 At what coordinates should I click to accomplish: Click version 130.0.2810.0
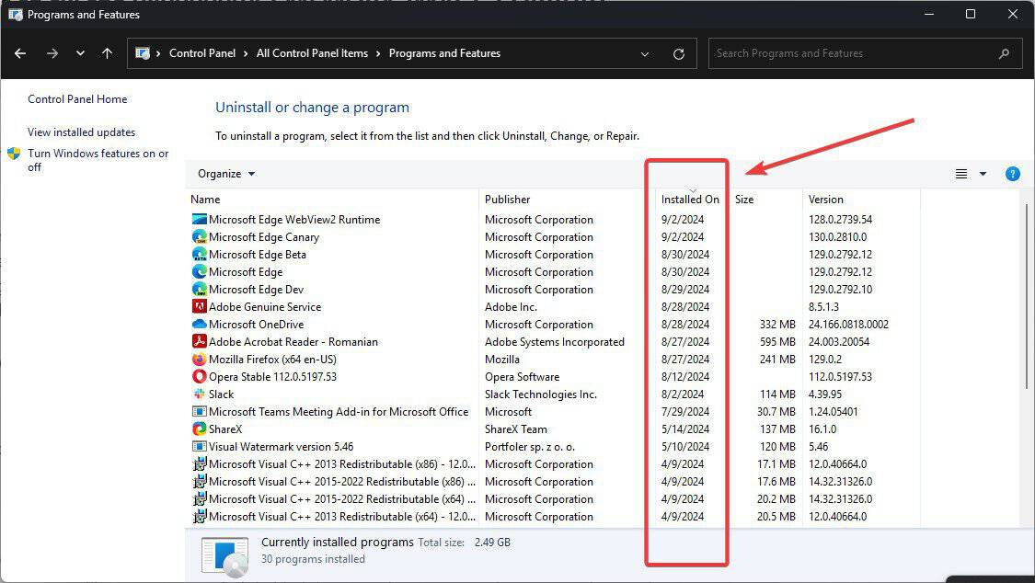pos(837,236)
